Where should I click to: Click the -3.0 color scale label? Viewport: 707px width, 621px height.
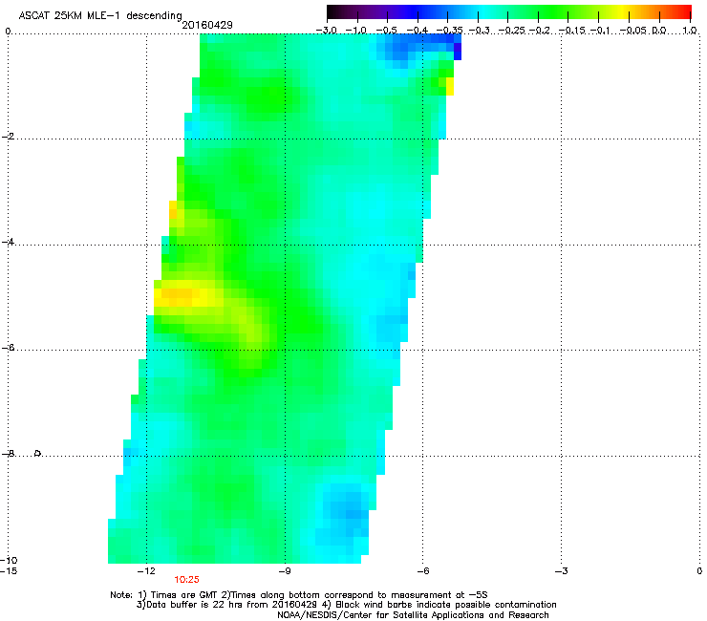tap(327, 31)
